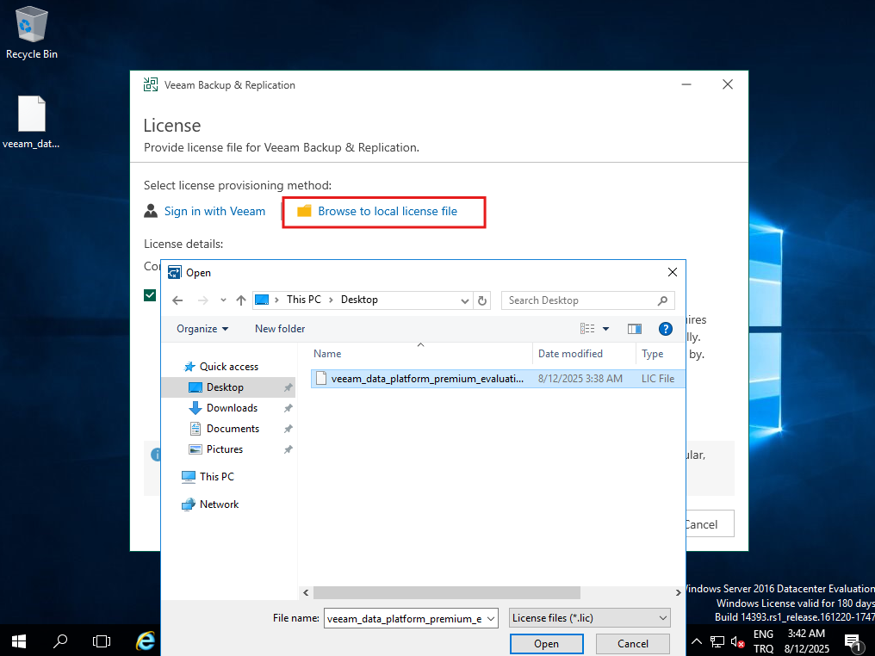
Task: Open dialog Help button
Action: point(665,329)
